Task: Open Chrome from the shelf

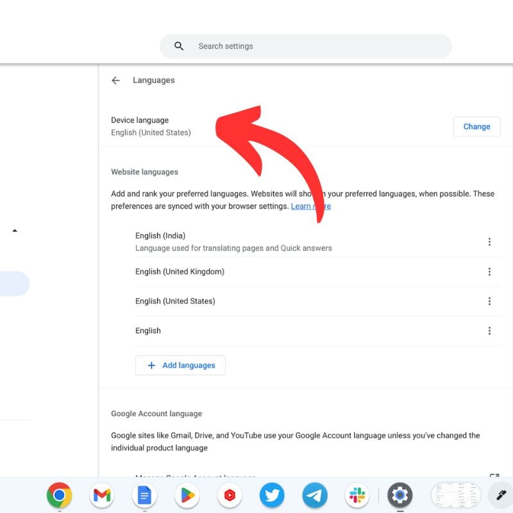Action: (x=59, y=495)
